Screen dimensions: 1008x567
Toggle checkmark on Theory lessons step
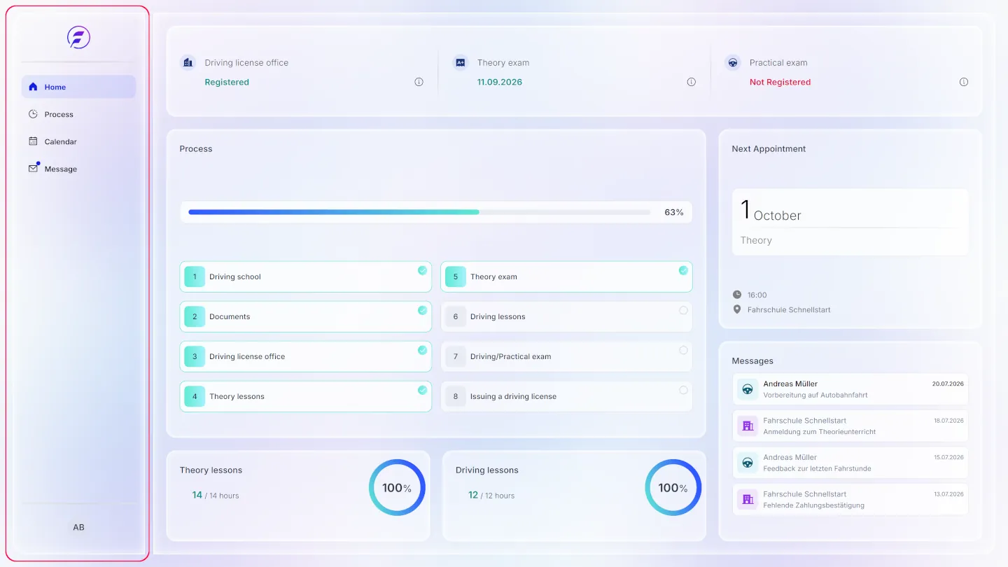point(422,390)
